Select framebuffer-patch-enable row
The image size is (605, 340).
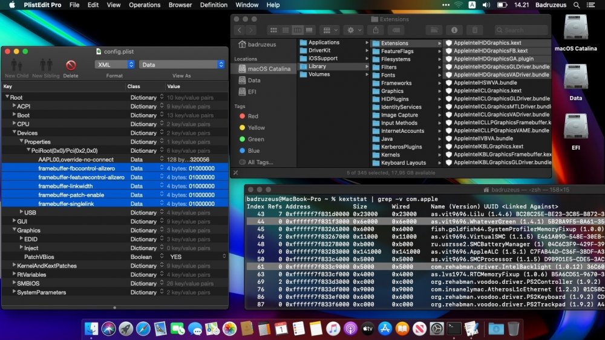115,195
